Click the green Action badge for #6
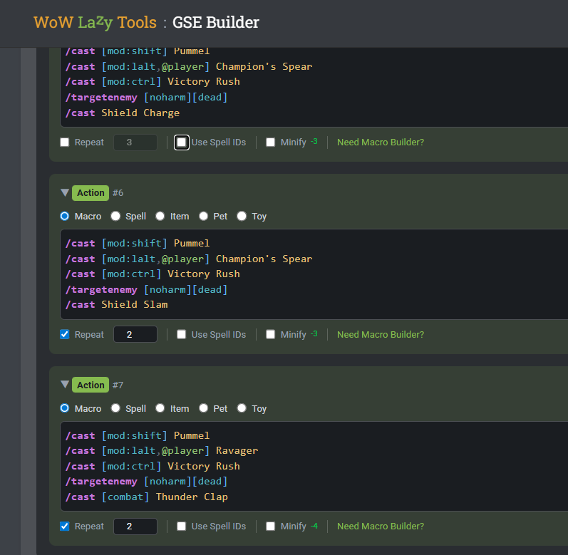Screen dimensions: 568x555 coord(91,192)
